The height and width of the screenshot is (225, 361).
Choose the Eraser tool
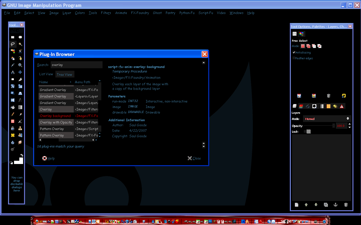point(13,121)
